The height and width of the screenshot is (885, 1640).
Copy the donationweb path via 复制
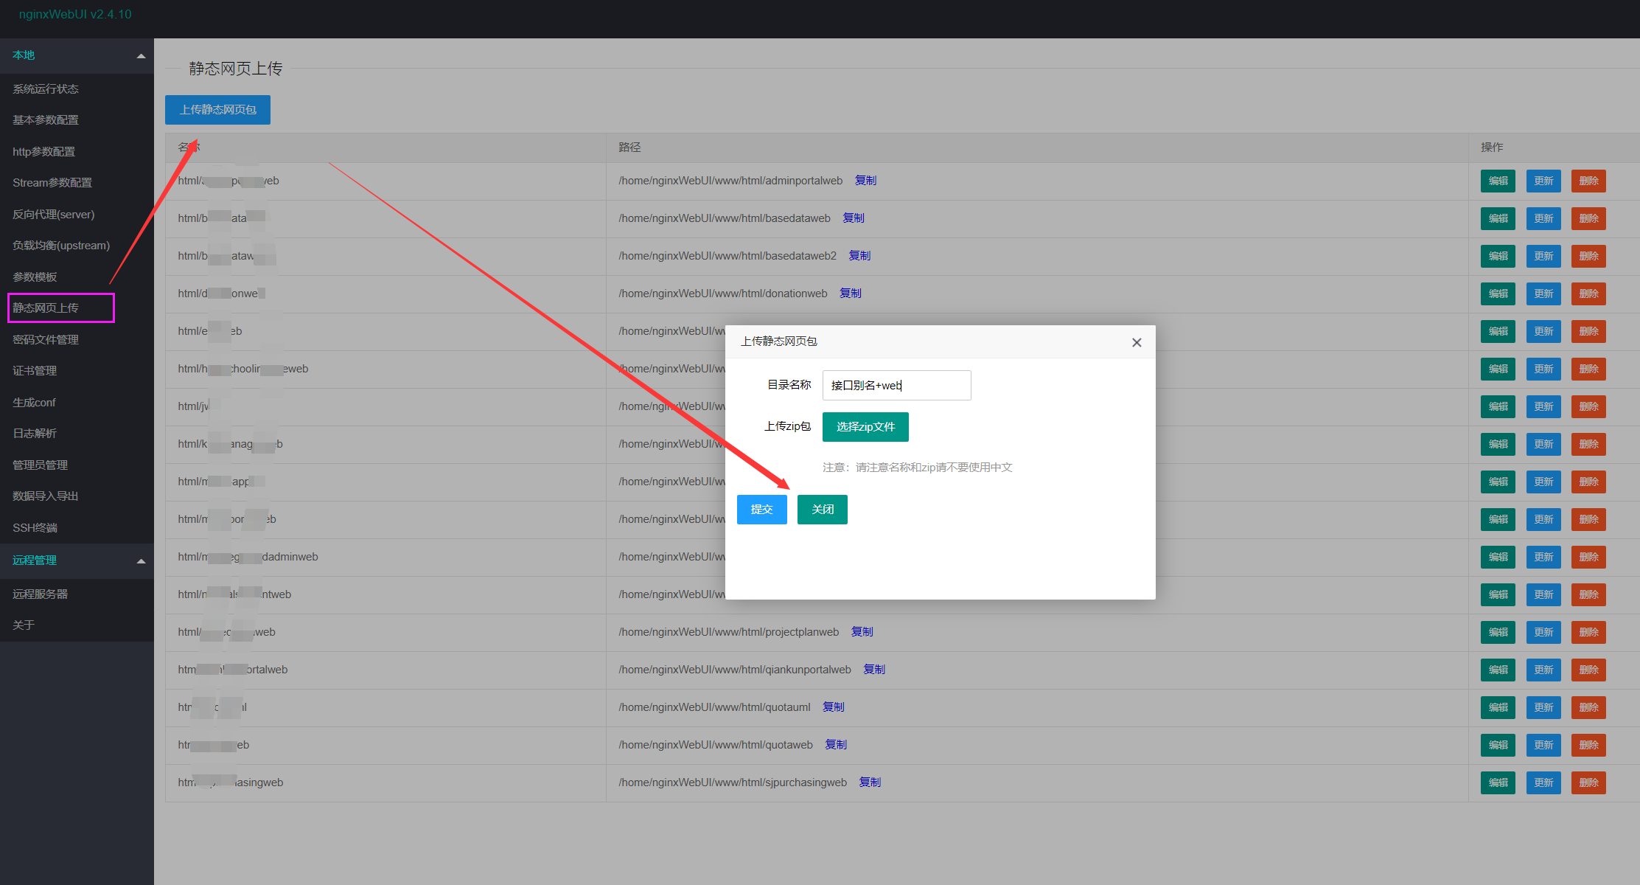(x=851, y=294)
